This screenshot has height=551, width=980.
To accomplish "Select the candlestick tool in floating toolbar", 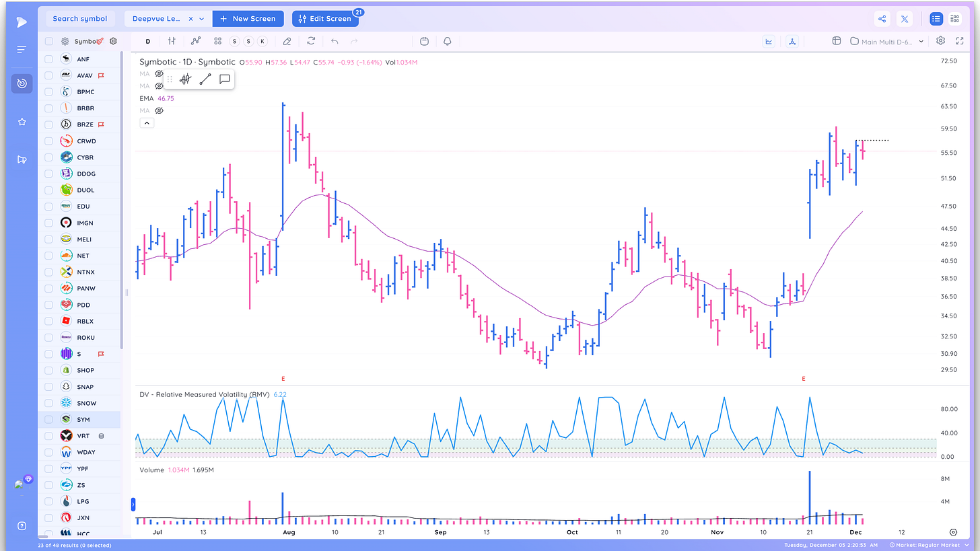I will coord(185,79).
